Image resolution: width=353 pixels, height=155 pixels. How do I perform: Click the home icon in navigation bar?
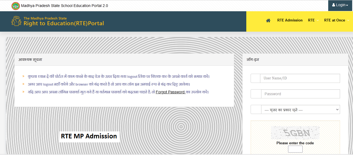[x=268, y=20]
